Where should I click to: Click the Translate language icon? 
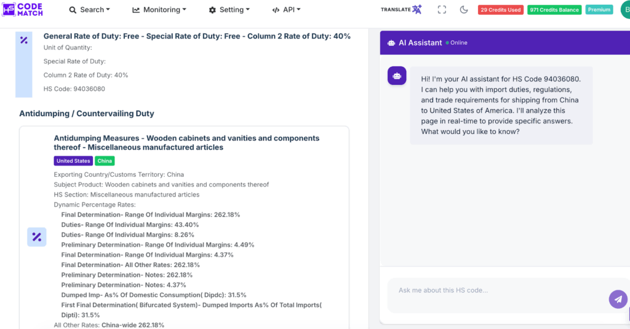tap(401, 10)
